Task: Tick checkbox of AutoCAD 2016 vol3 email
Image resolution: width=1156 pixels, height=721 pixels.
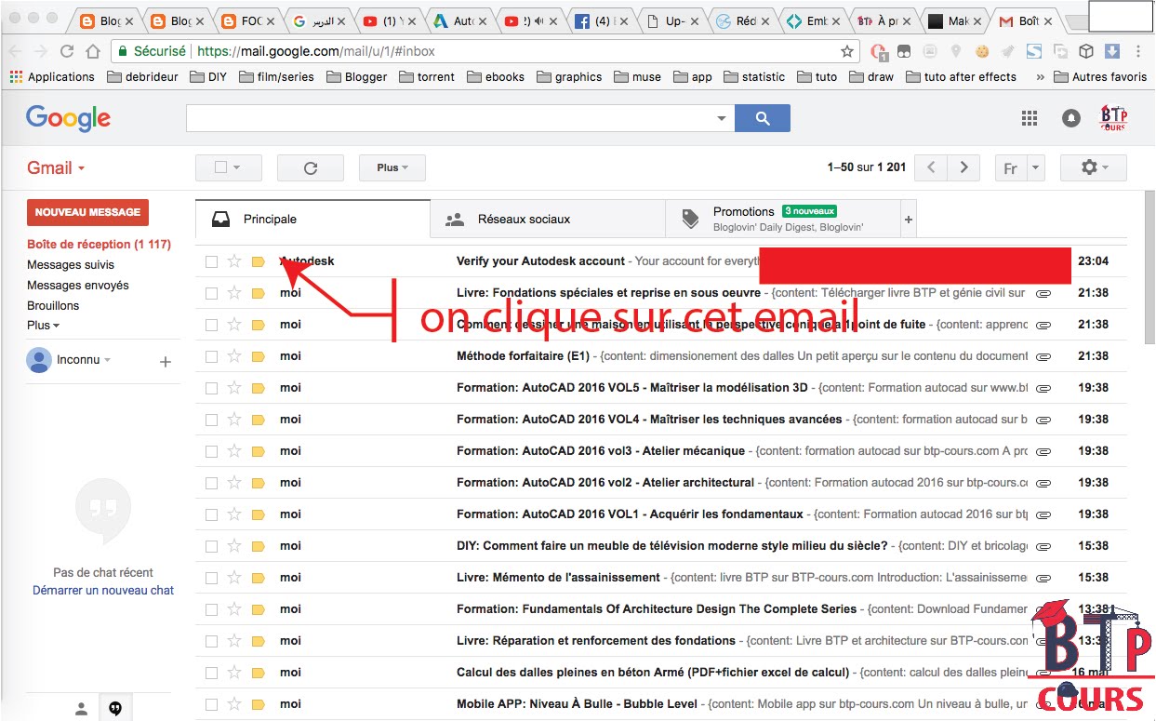Action: pyautogui.click(x=211, y=451)
